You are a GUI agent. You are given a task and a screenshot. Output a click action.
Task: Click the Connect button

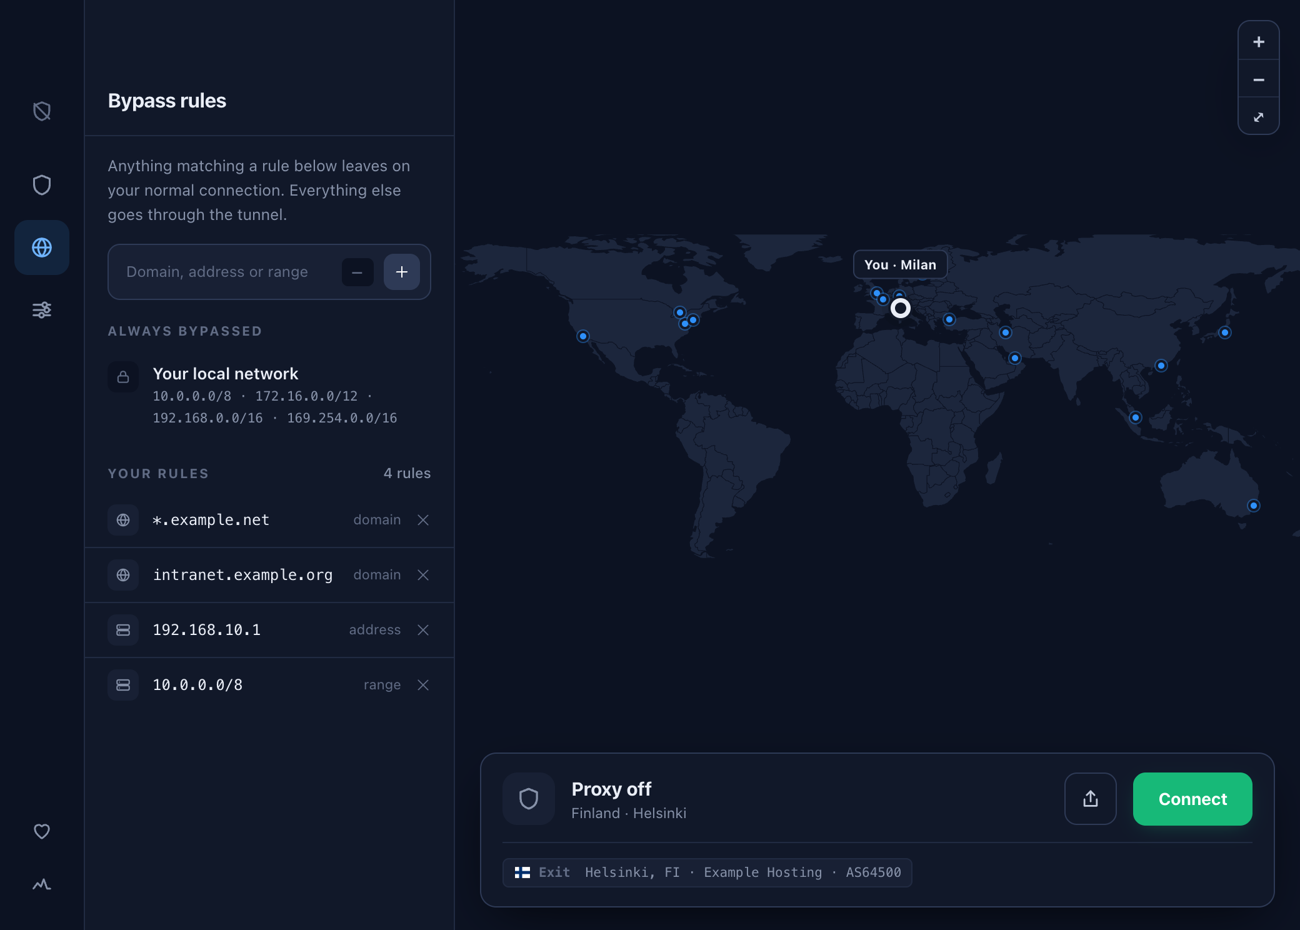click(x=1192, y=799)
